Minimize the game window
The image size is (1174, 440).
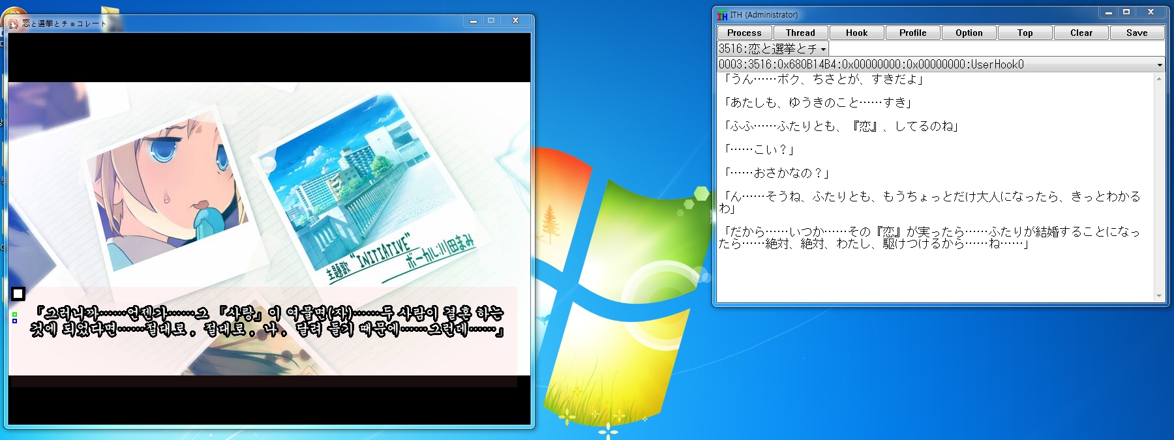[x=473, y=21]
